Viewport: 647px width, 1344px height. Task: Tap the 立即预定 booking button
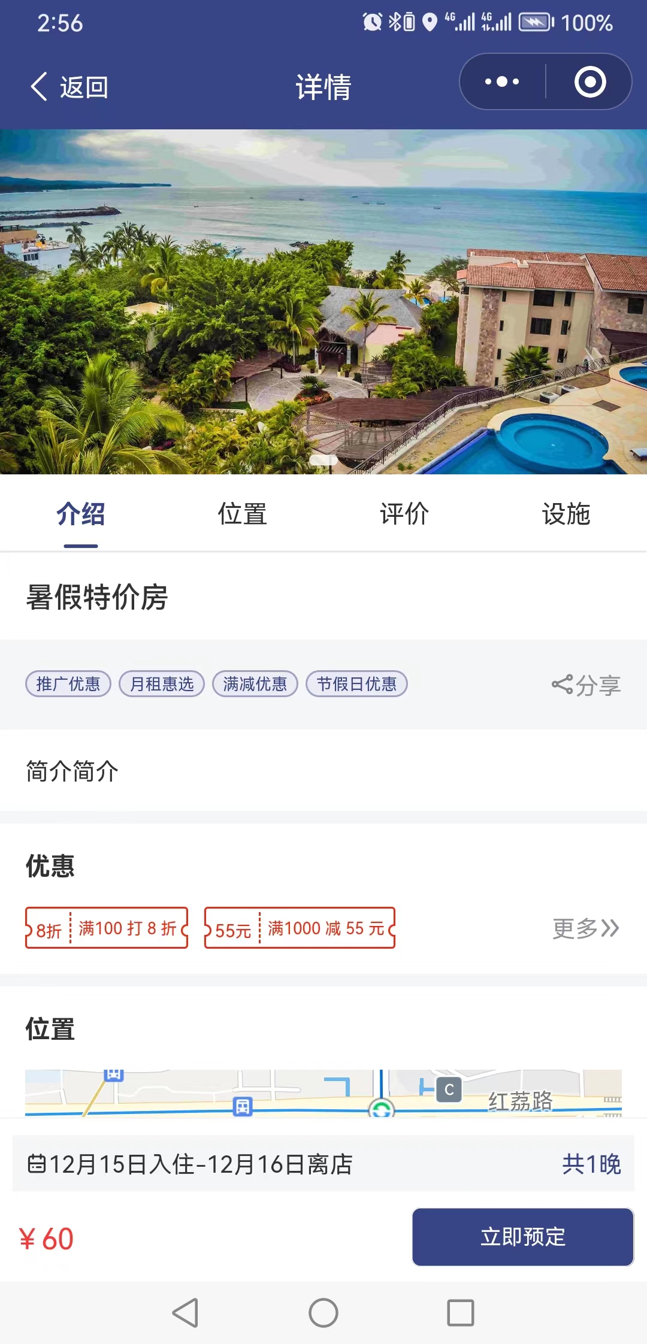tap(523, 1237)
